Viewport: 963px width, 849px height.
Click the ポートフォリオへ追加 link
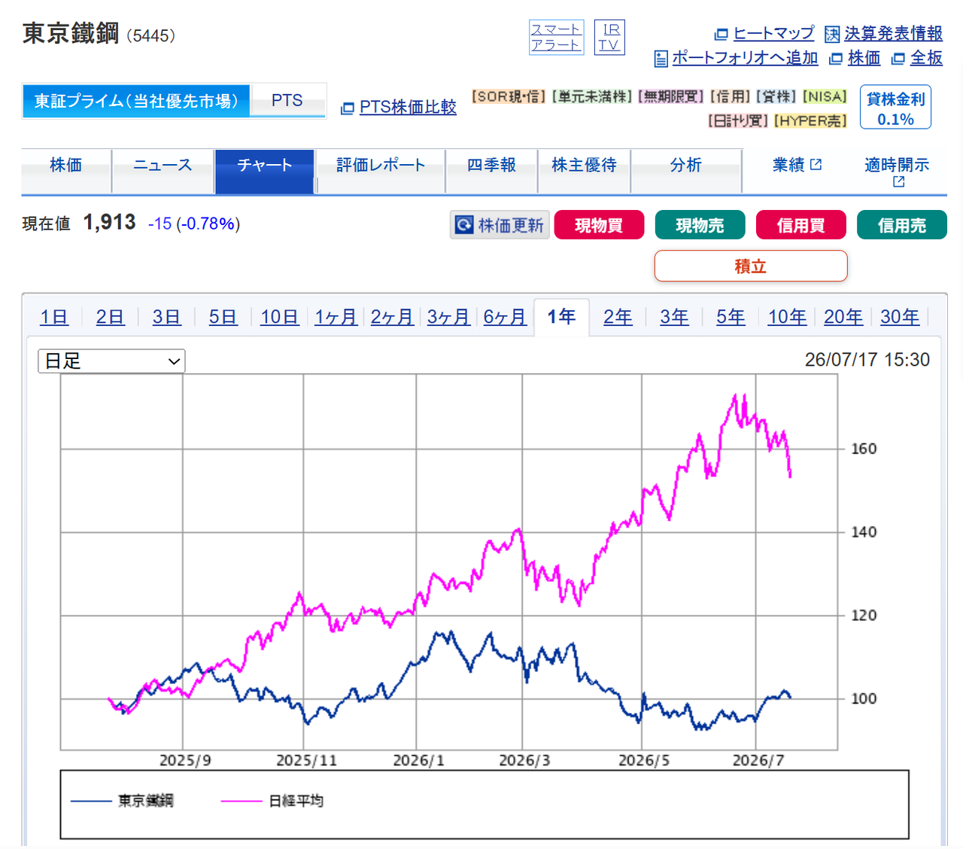[x=745, y=58]
